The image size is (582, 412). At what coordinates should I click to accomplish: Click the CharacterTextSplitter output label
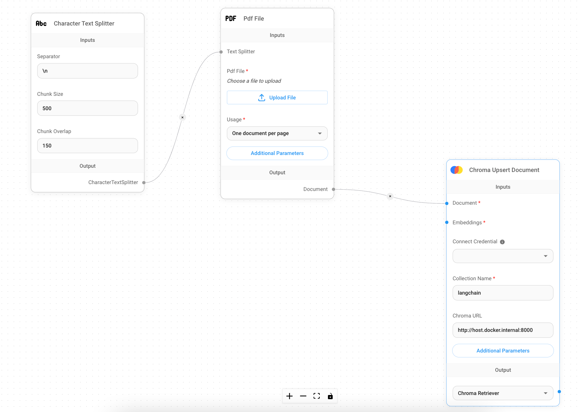[x=113, y=182]
